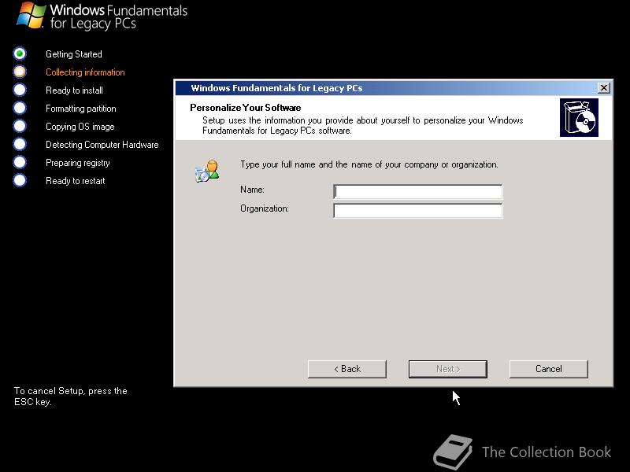Click the Ready to install step indicator
The image size is (630, 472).
tap(20, 90)
